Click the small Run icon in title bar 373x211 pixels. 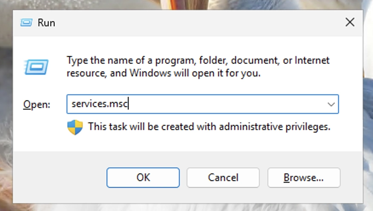(26, 23)
